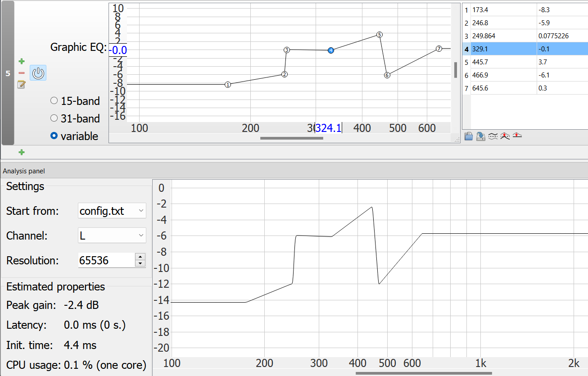Export EQ curve with save-disk icon
588x376 pixels.
480,136
